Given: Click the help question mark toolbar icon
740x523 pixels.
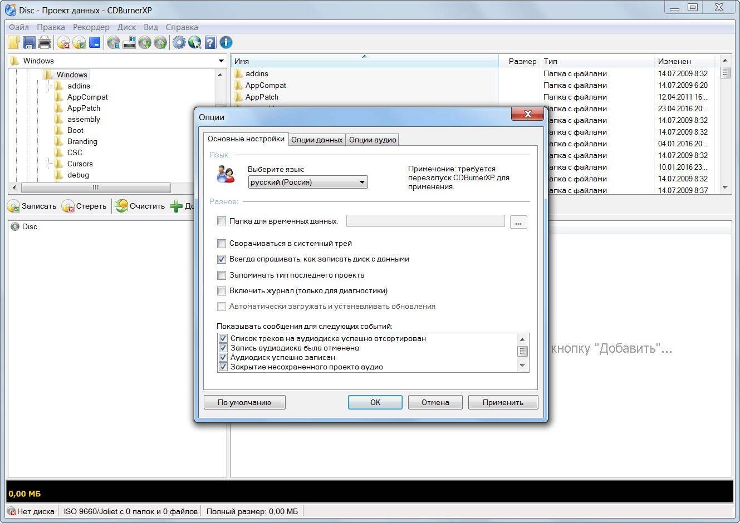Looking at the screenshot, I should pos(210,42).
